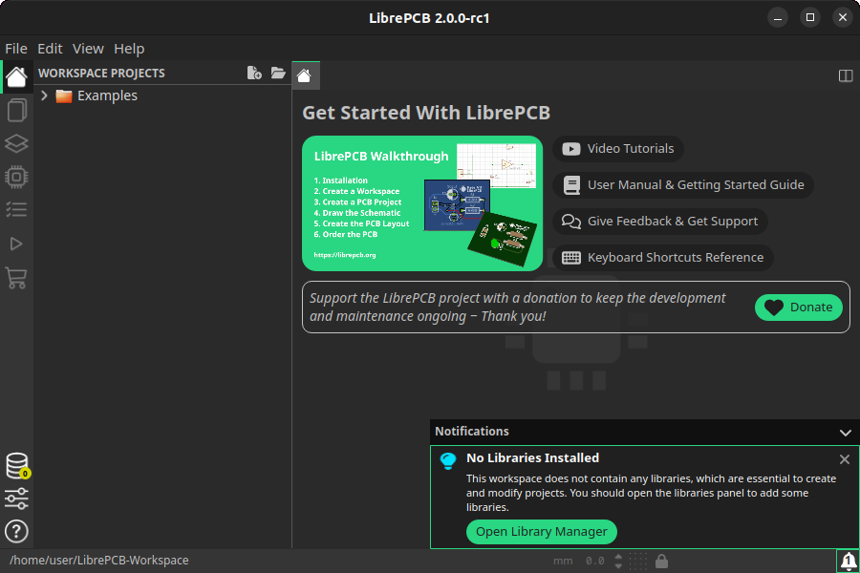This screenshot has height=573, width=860.
Task: Click the layers sidebar icon
Action: (16, 143)
